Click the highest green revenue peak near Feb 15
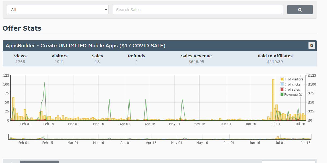Viewport: 327px width, 163px height. (45, 83)
